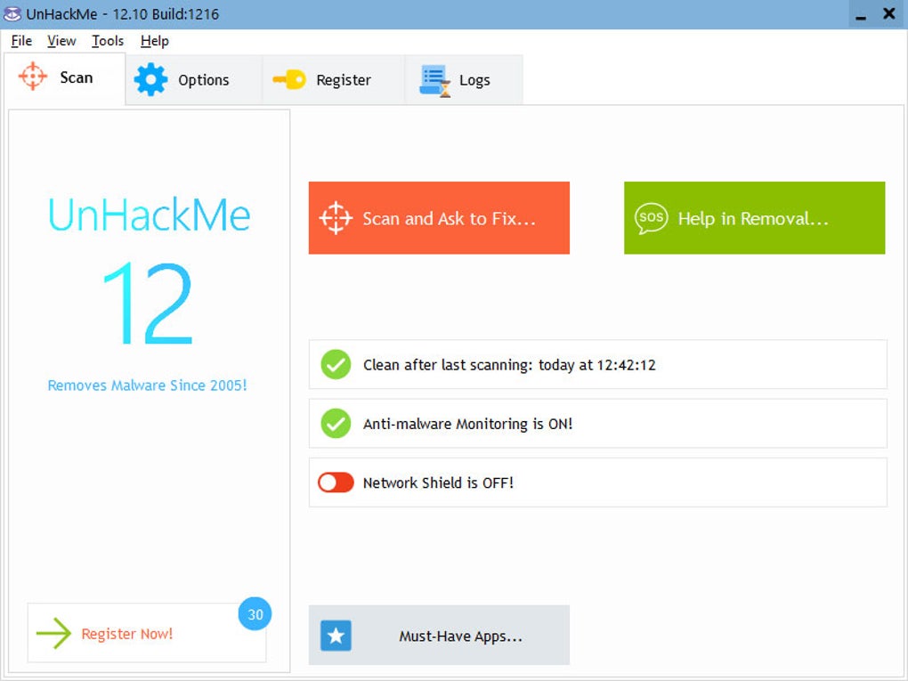
Task: Click the blue 30 days badge
Action: 255,614
